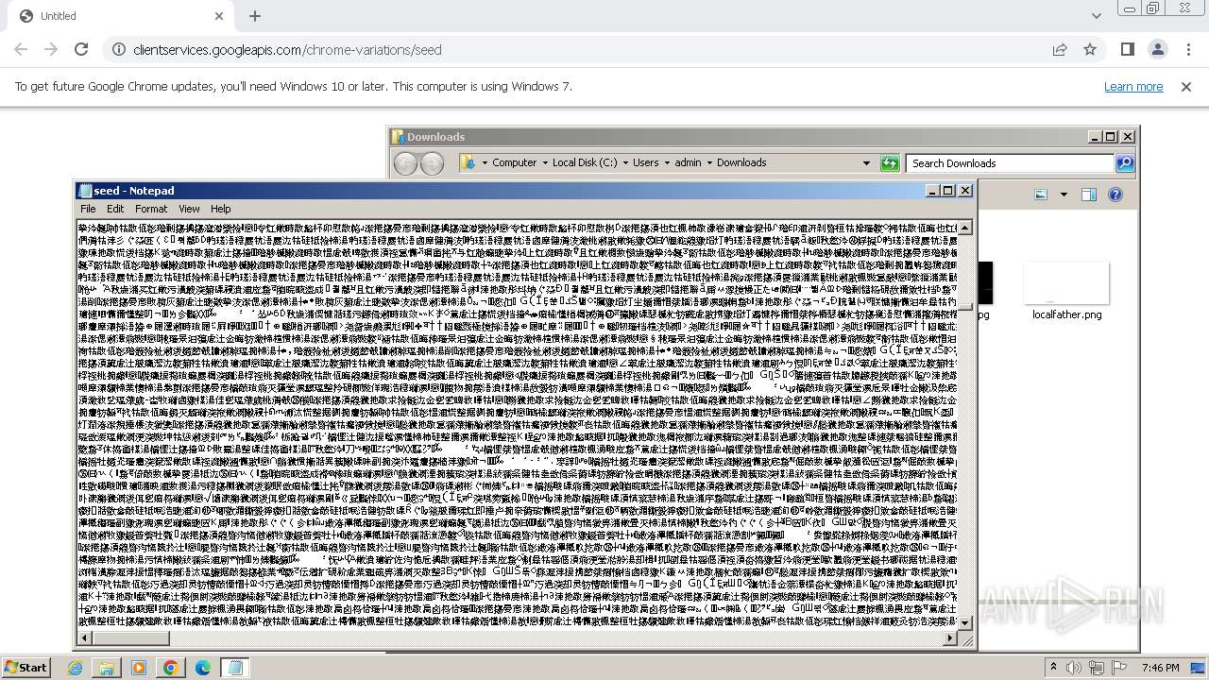1209x680 pixels.
Task: Open Chrome three-dot menu
Action: [1187, 49]
